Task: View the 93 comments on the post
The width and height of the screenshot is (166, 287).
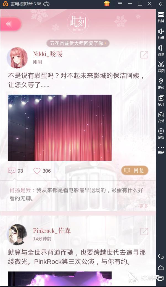Action: pos(15,171)
